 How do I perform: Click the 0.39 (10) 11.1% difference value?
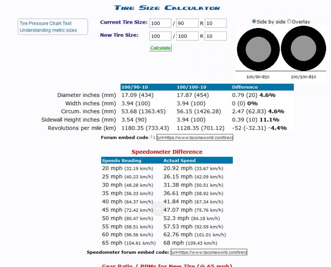[255, 119]
